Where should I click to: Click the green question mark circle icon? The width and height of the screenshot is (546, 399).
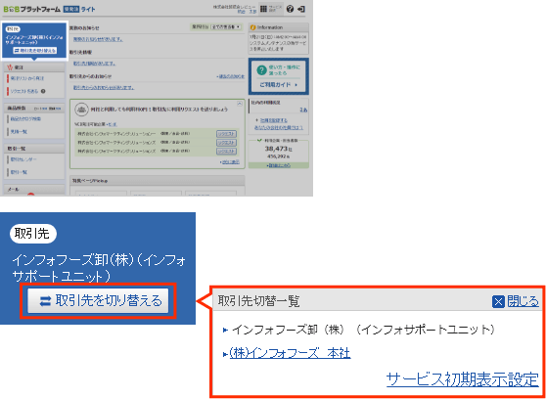[x=261, y=70]
